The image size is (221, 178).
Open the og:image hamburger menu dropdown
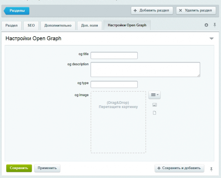[154, 95]
